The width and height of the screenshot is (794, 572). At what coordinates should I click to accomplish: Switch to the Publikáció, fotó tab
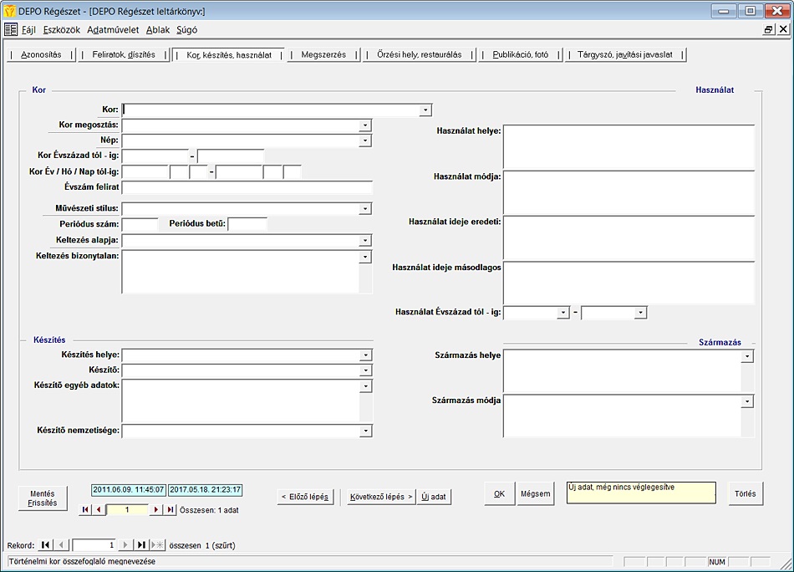pyautogui.click(x=520, y=54)
